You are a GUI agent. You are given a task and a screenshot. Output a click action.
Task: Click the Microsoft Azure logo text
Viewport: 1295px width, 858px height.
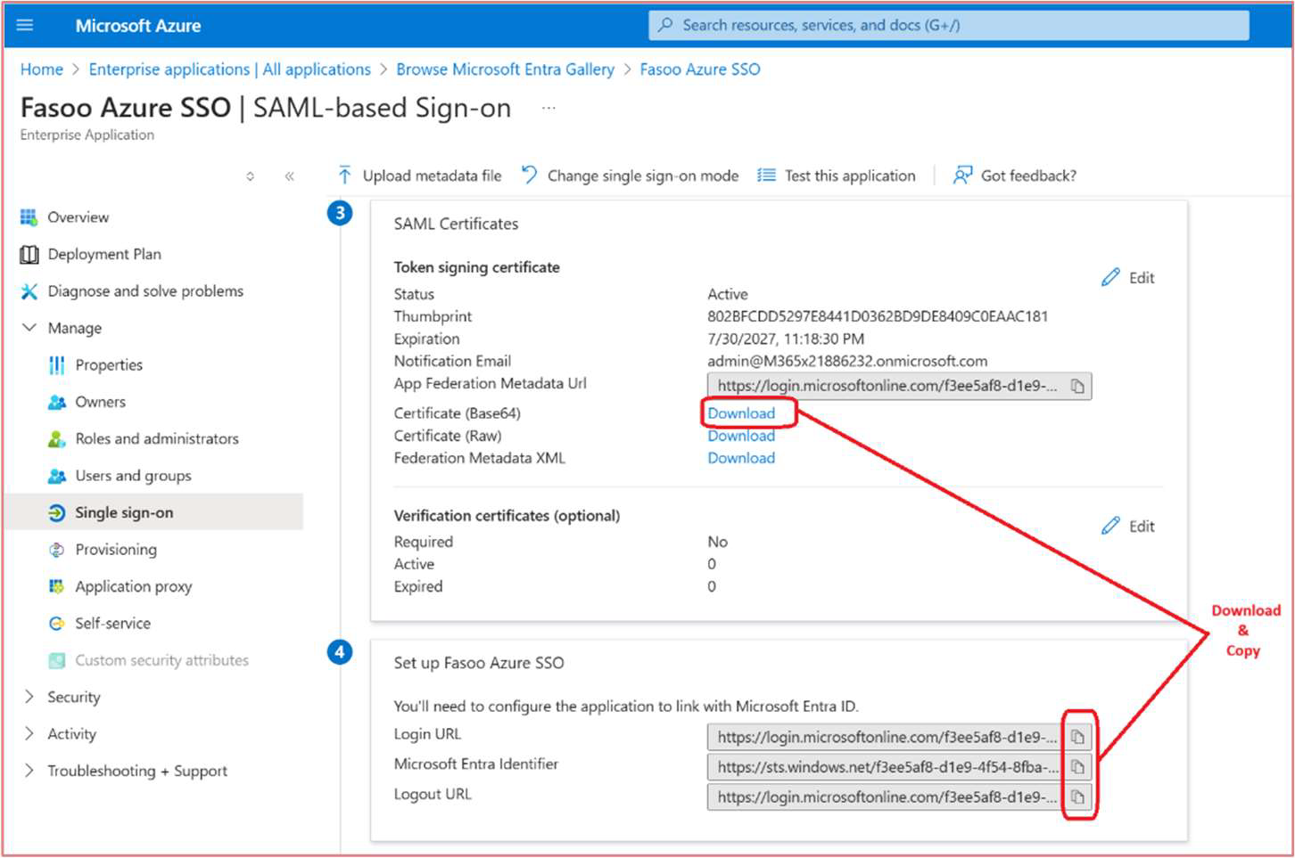(138, 26)
